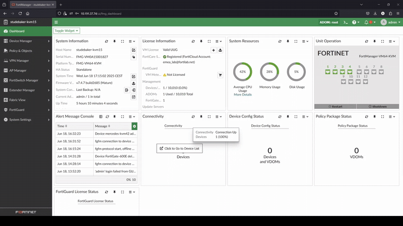
Task: Click Click to Go to Device List
Action: click(179, 148)
